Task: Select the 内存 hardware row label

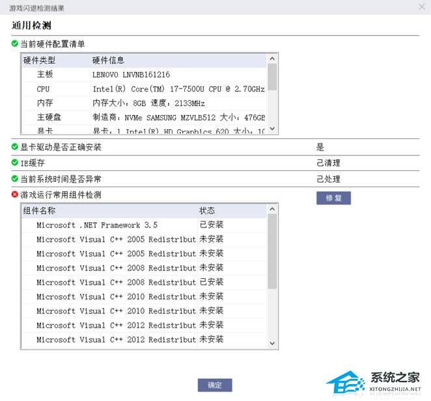Action: 45,103
